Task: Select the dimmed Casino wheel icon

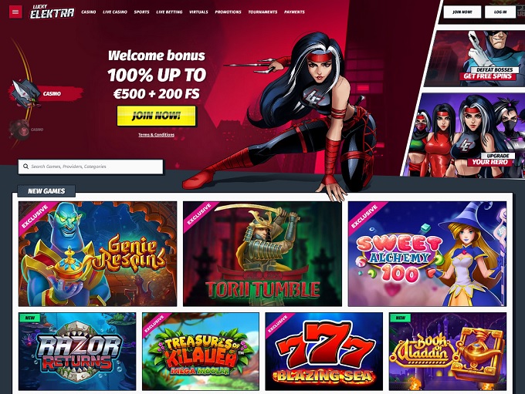Action: 19,130
